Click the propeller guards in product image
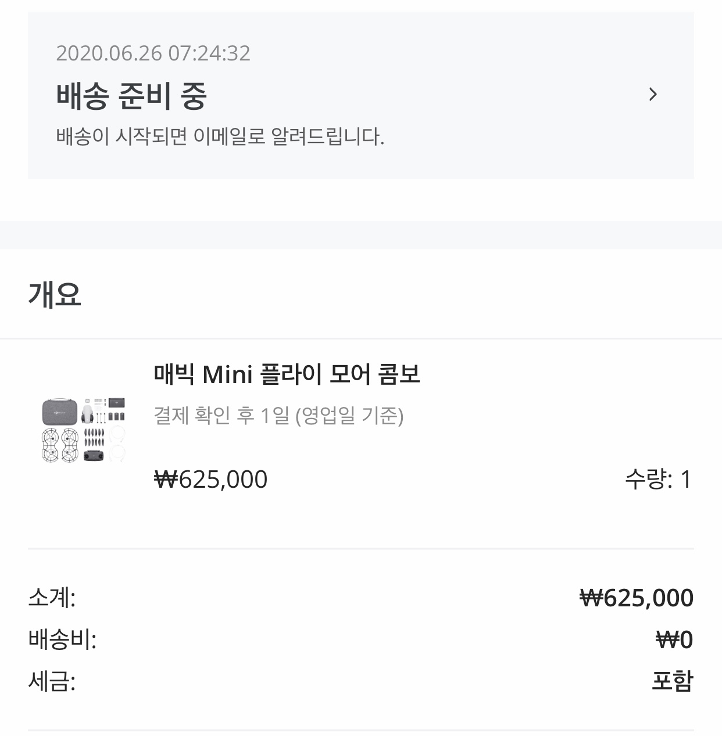The height and width of the screenshot is (736, 722). coord(60,446)
